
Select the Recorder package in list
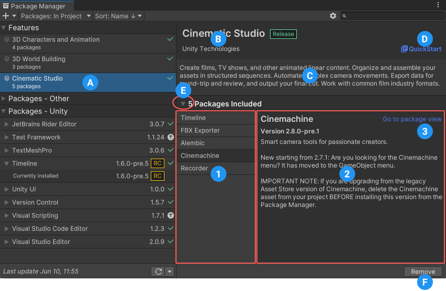[x=194, y=169]
